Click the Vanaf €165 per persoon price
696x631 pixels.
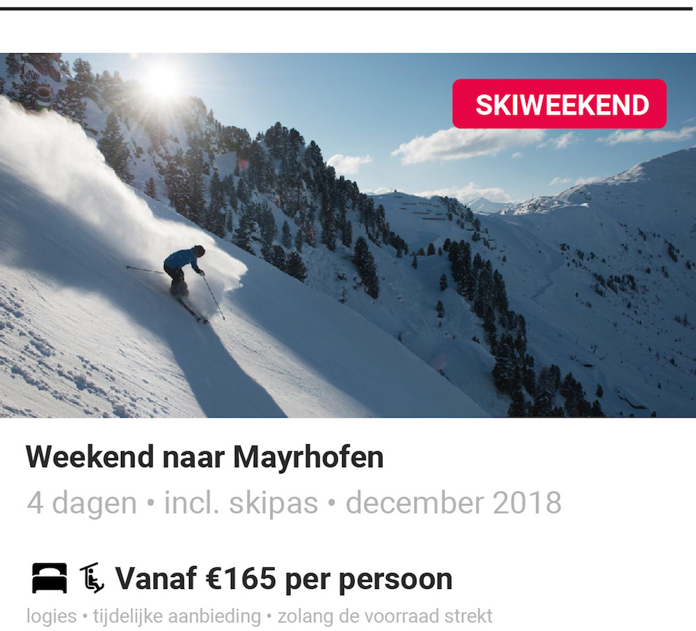[x=283, y=579]
